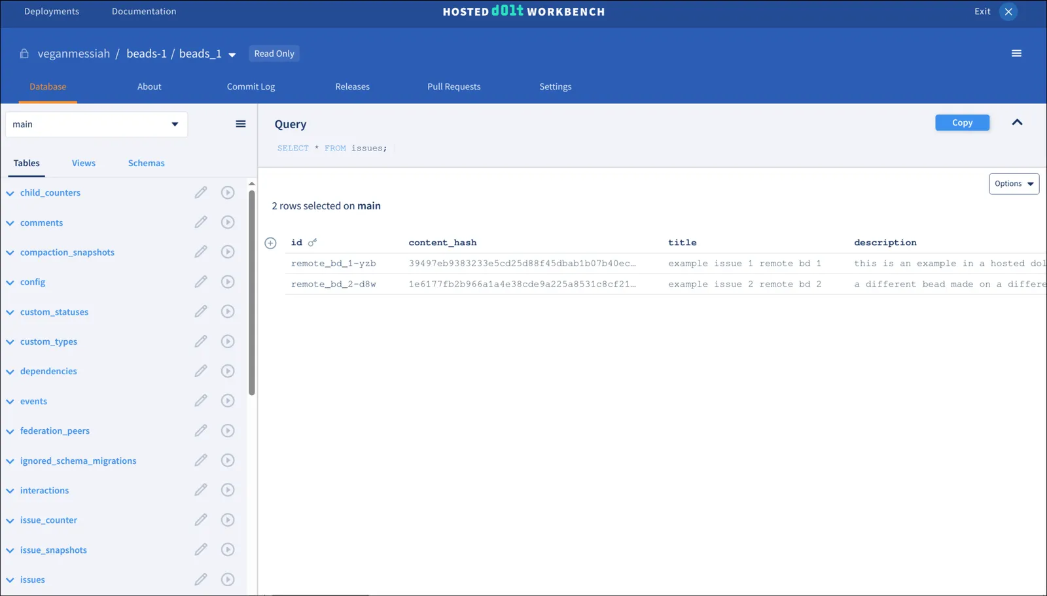1047x596 pixels.
Task: Close workbench with the X exit icon
Action: tap(1008, 12)
